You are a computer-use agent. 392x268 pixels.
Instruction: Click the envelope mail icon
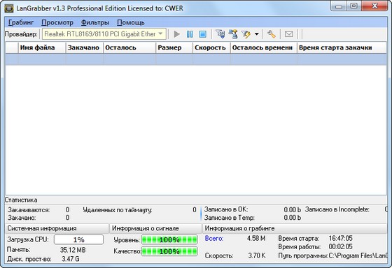tap(288, 34)
